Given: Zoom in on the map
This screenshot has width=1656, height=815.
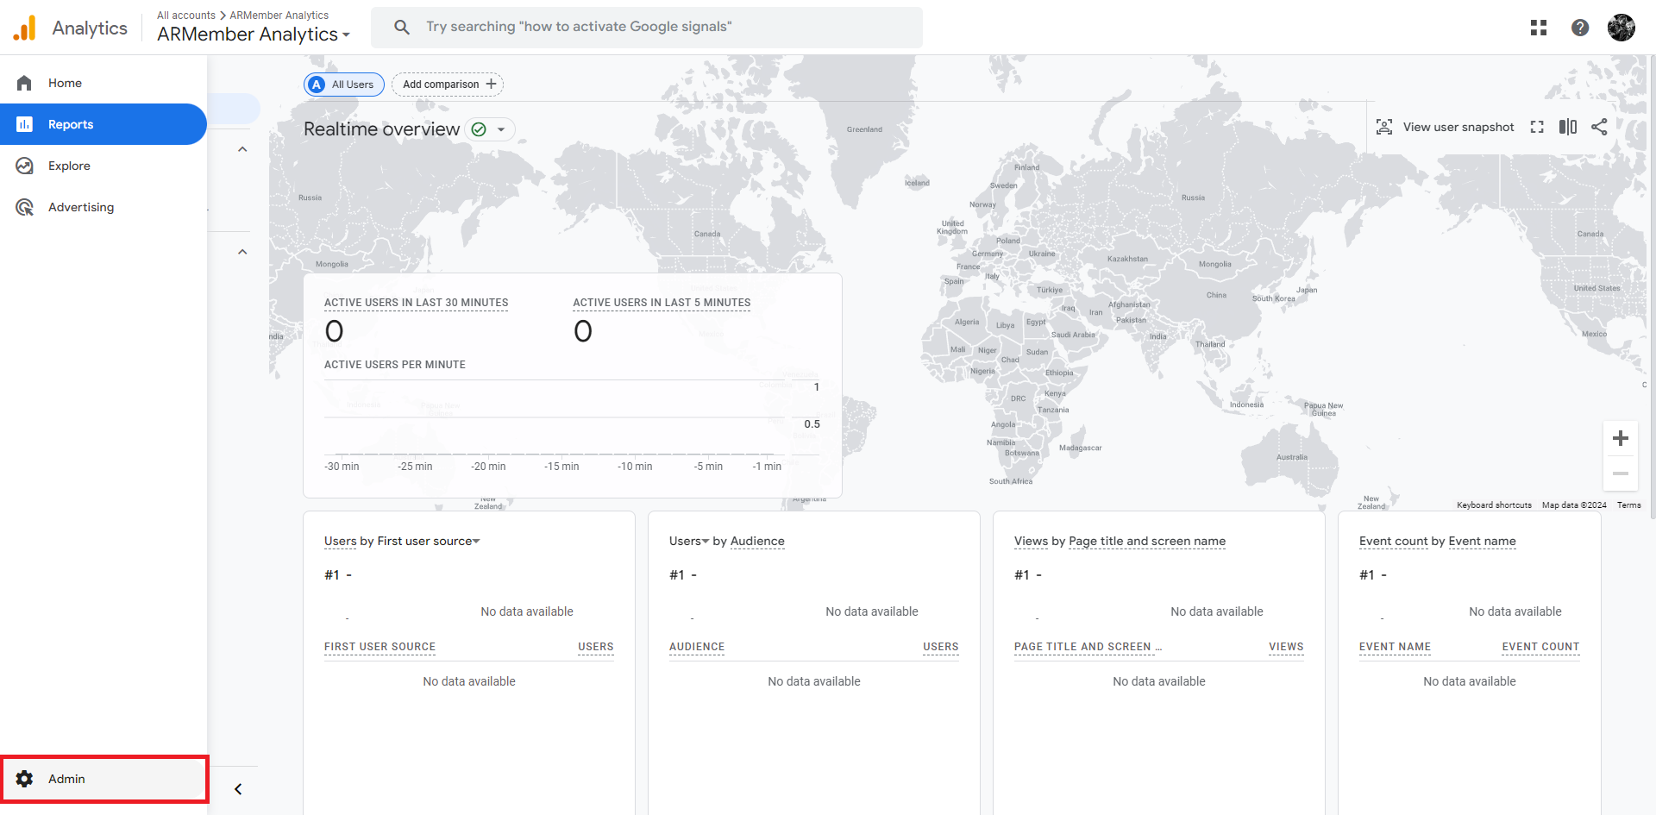Looking at the screenshot, I should coord(1621,438).
